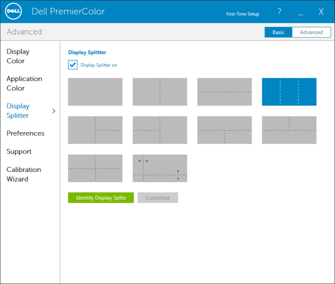The height and width of the screenshot is (284, 335).
Task: Select the three-column split layout
Action: click(289, 92)
